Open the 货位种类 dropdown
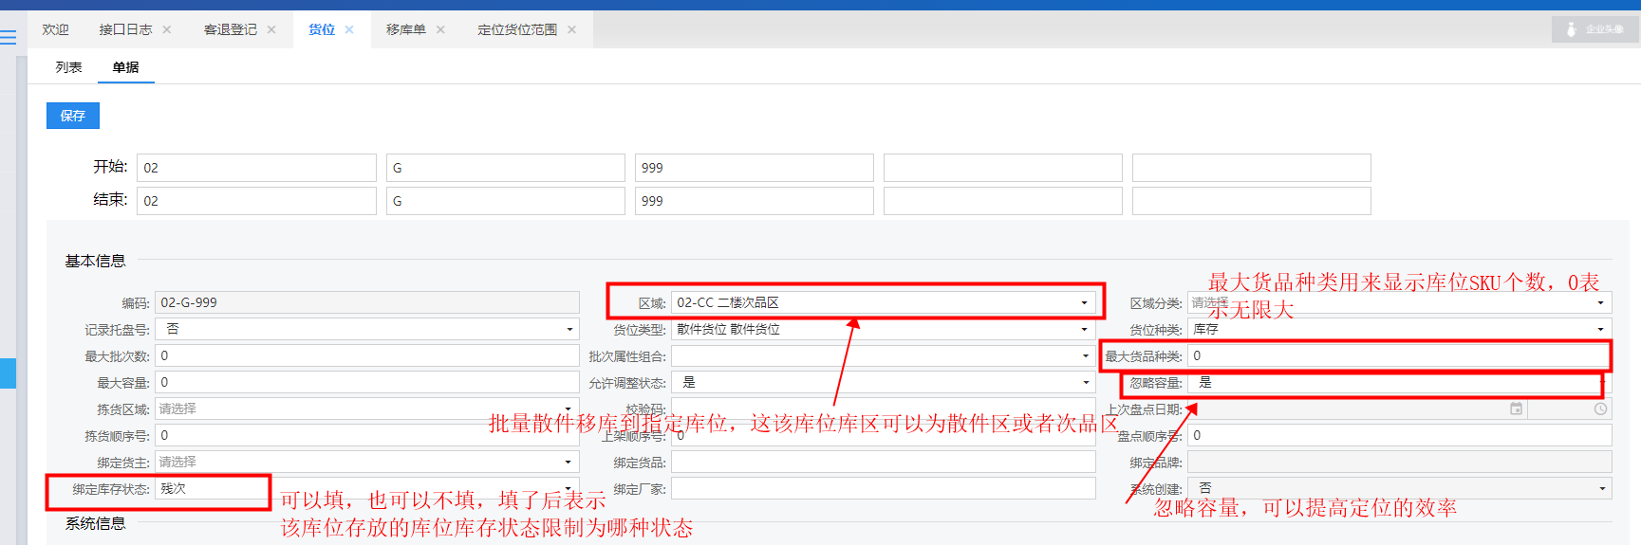Image resolution: width=1641 pixels, height=545 pixels. [x=1600, y=330]
